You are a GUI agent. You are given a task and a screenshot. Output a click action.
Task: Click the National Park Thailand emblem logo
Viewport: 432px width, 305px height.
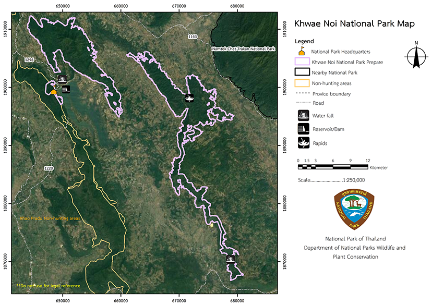click(355, 209)
